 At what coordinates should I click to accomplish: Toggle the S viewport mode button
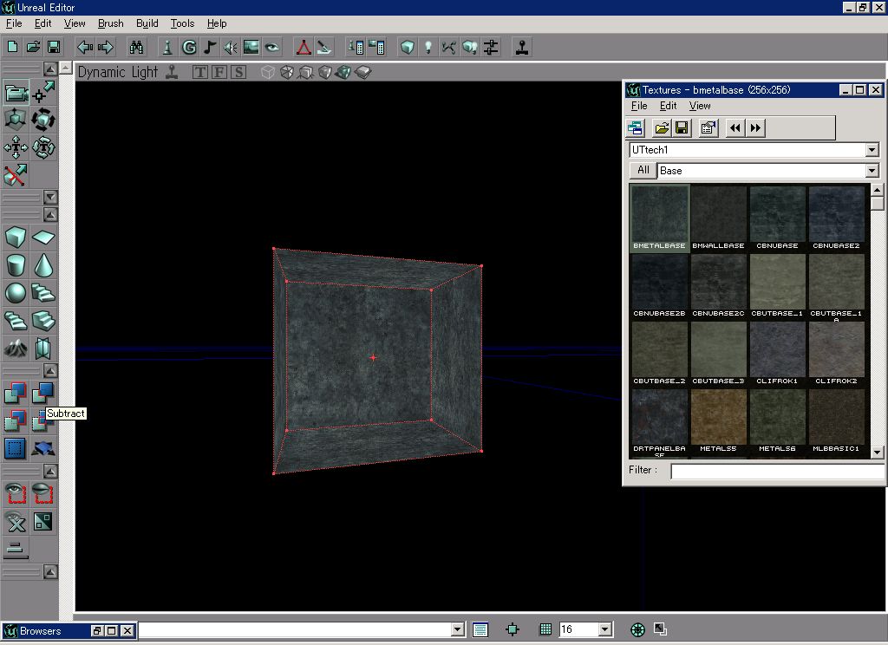tap(238, 72)
